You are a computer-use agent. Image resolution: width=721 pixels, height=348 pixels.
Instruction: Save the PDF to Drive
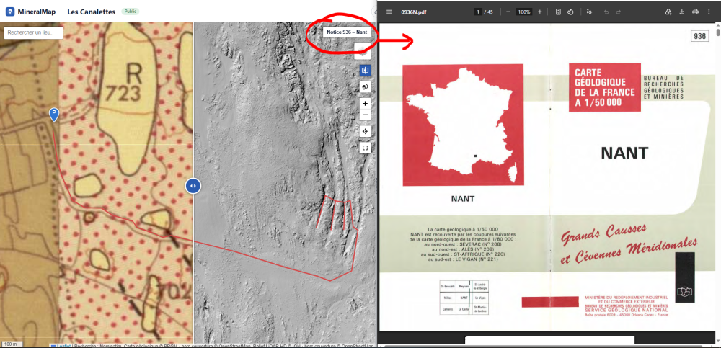668,12
